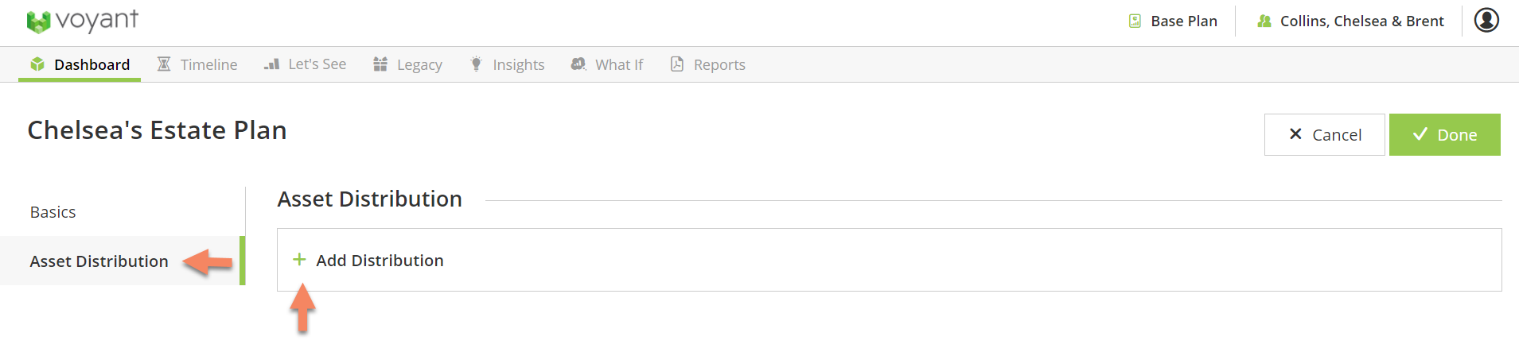
Task: Switch to the Timeline tab
Action: tap(208, 65)
